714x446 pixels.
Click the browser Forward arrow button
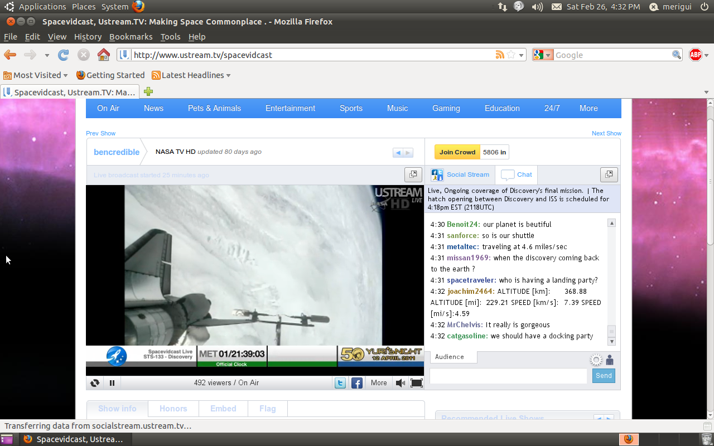pos(30,55)
